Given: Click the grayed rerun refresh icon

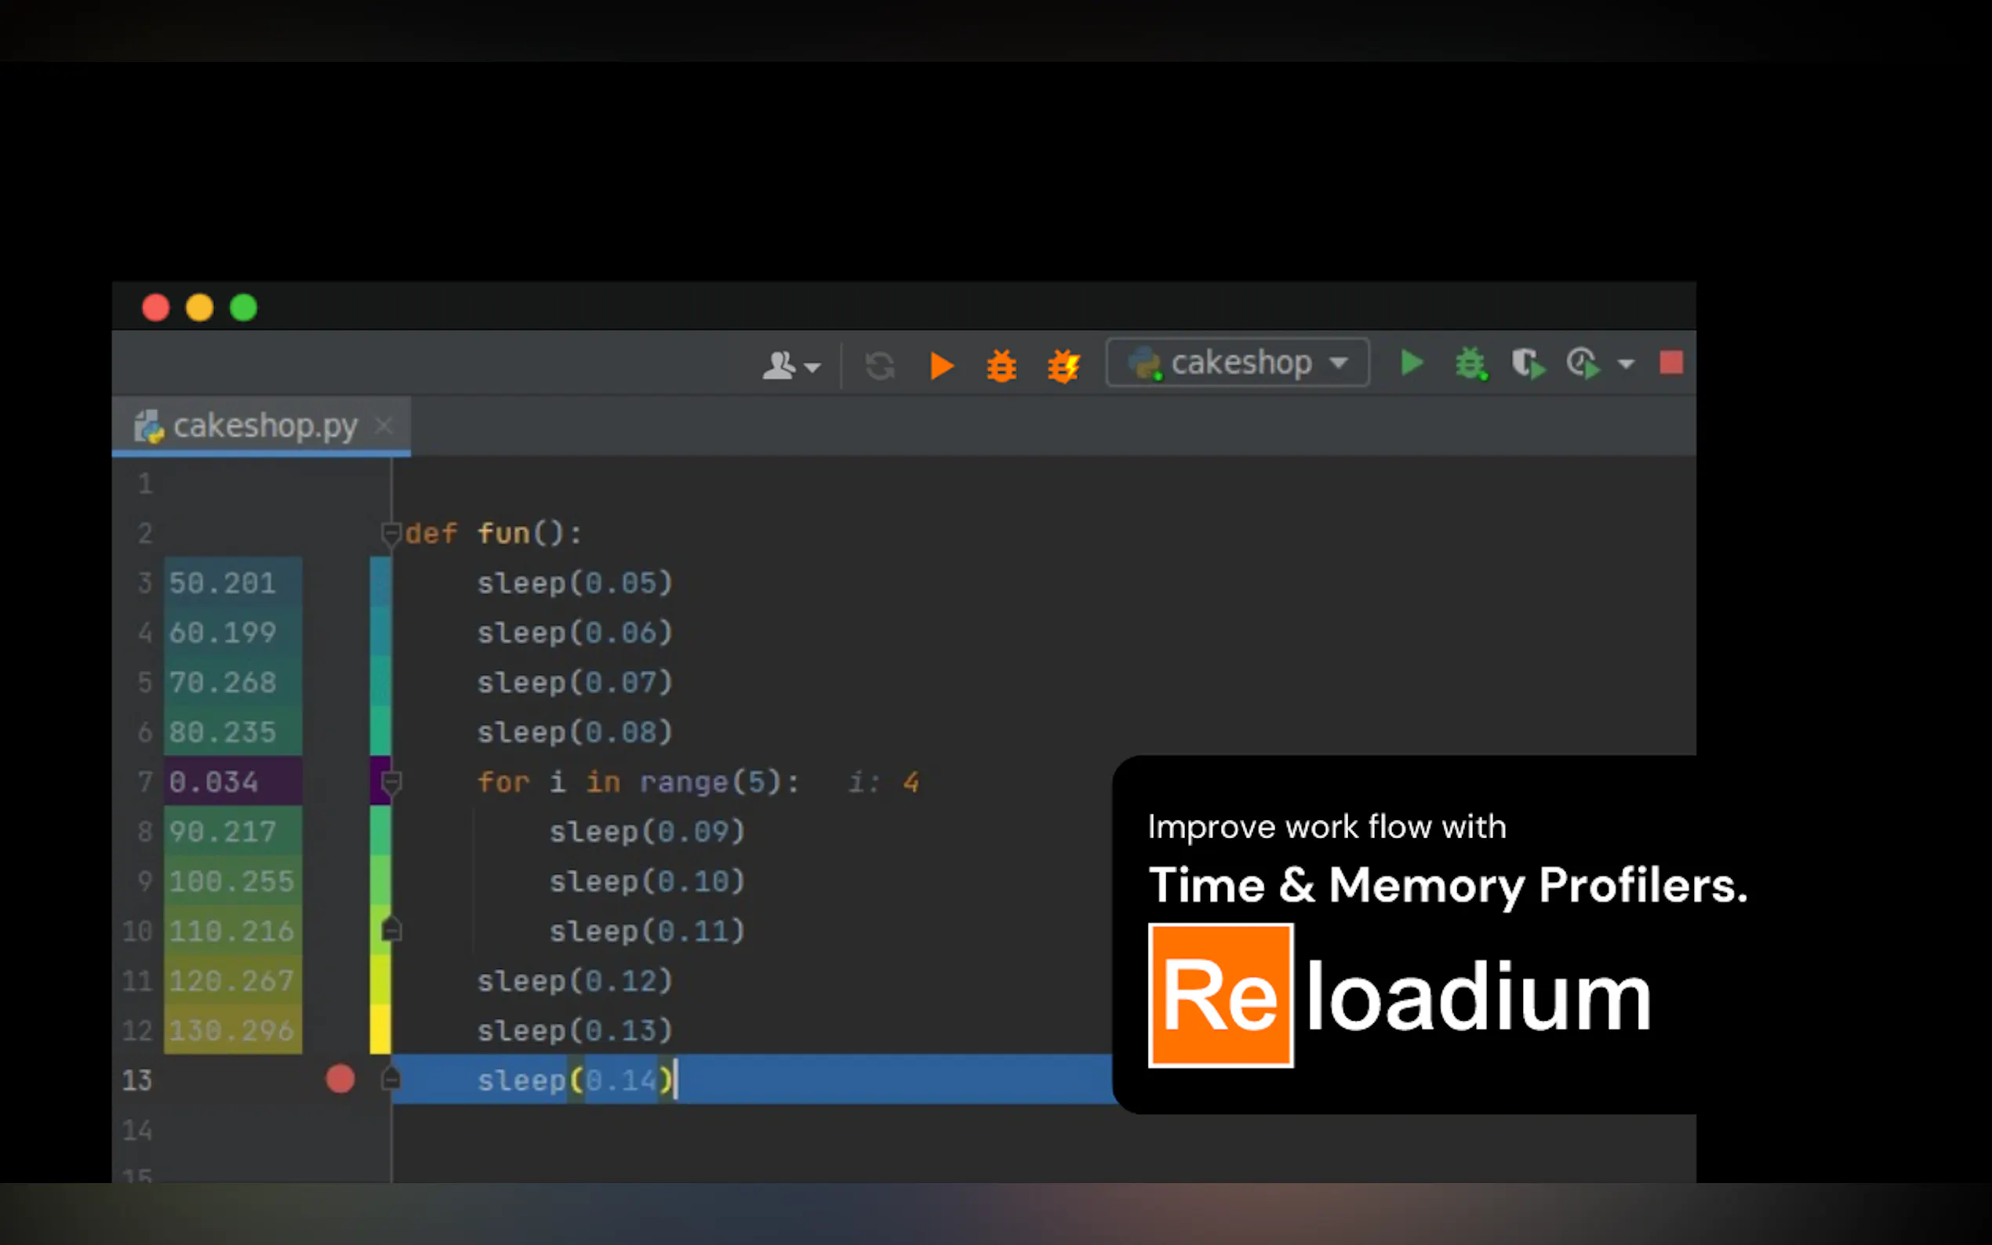Looking at the screenshot, I should [879, 365].
